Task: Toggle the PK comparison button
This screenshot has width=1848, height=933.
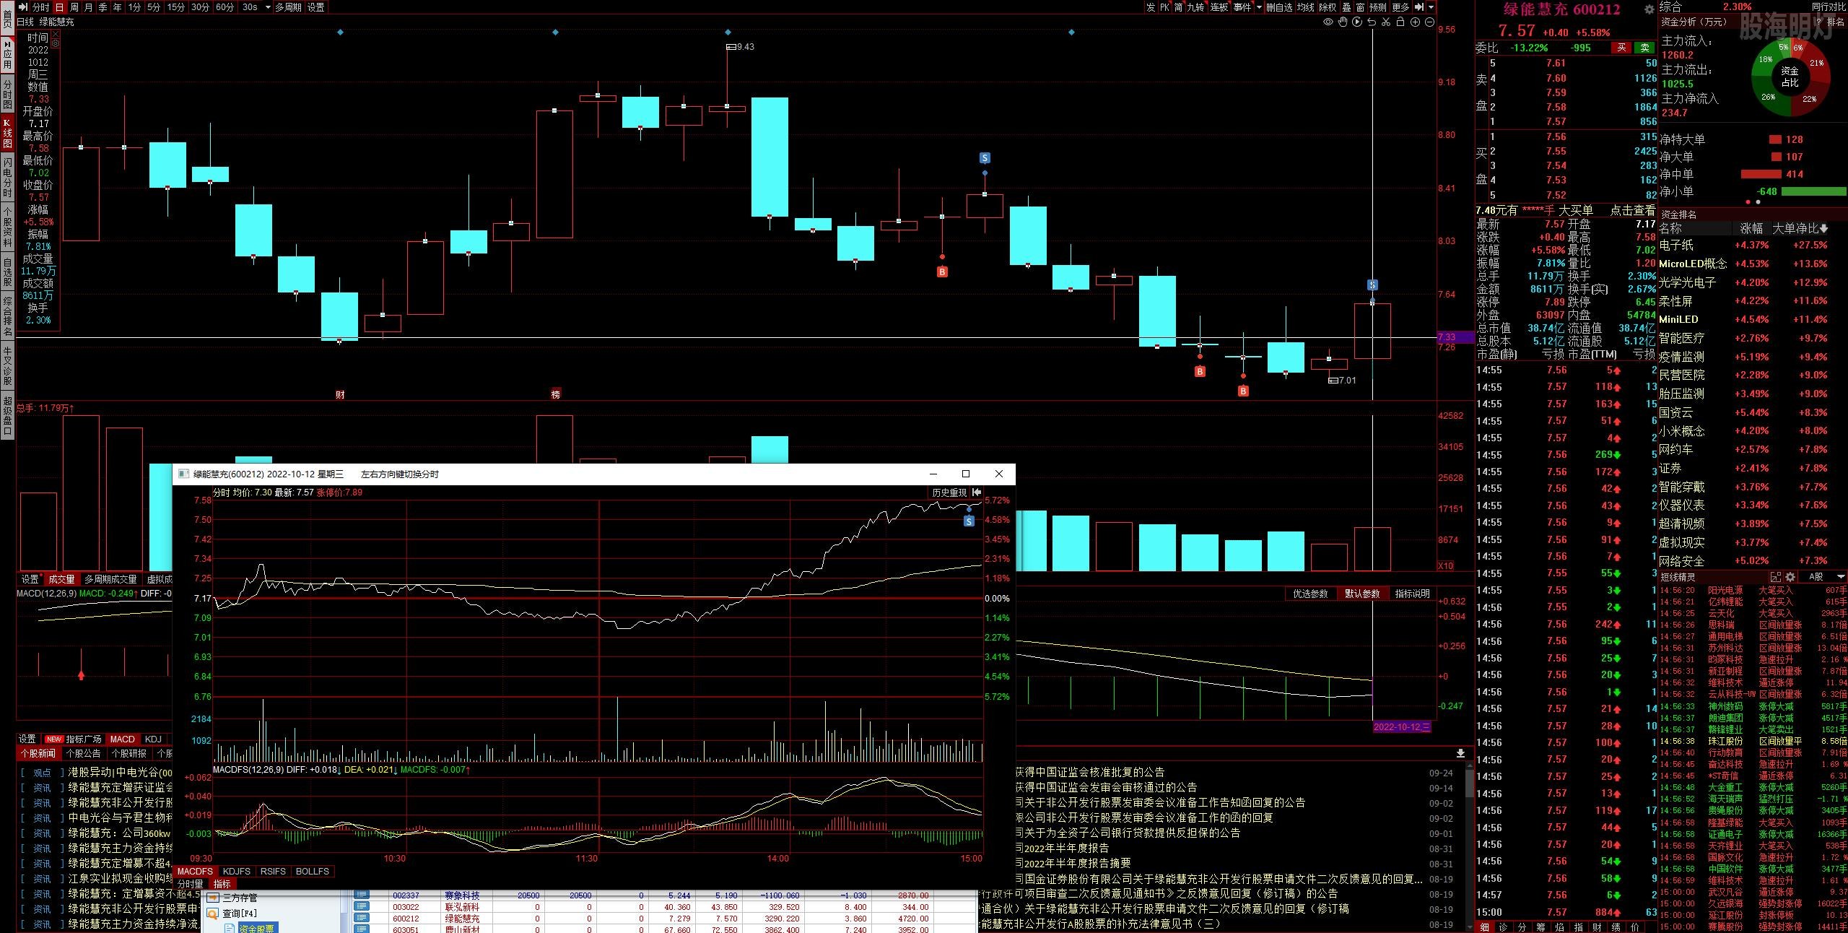Action: point(1164,7)
